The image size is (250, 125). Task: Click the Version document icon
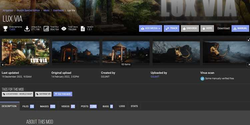(83, 29)
